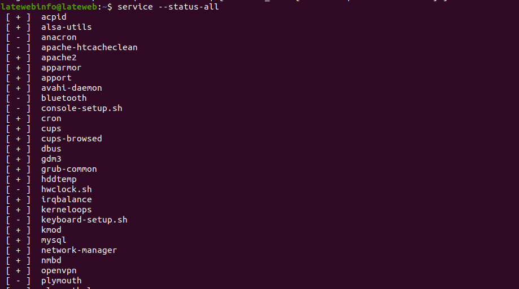Click the plymouth service name
Viewport: 519px width, 289px height.
tap(61, 281)
